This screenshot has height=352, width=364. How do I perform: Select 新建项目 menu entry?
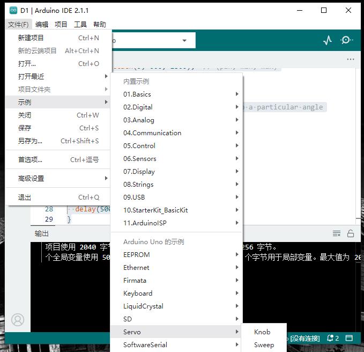pos(58,38)
